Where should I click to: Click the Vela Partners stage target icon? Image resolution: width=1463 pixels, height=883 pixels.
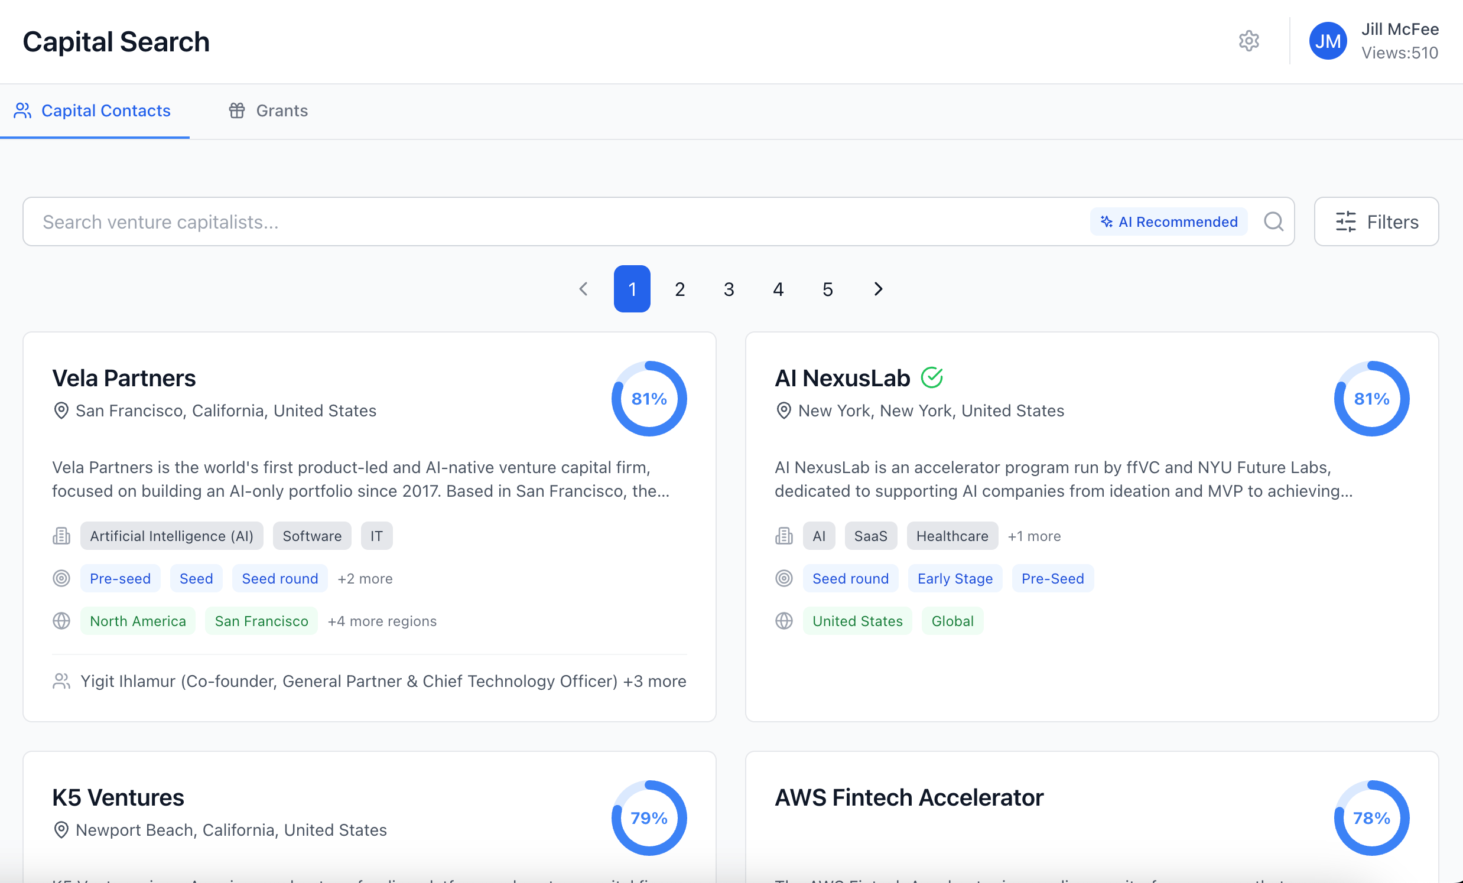pyautogui.click(x=61, y=578)
